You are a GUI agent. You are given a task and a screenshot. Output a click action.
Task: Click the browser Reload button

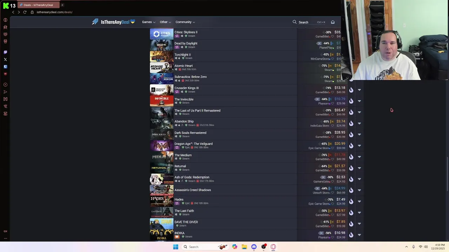25,12
